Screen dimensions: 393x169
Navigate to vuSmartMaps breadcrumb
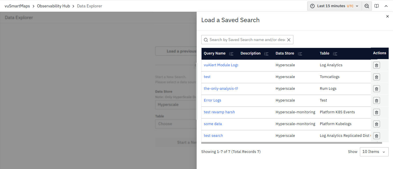(17, 6)
